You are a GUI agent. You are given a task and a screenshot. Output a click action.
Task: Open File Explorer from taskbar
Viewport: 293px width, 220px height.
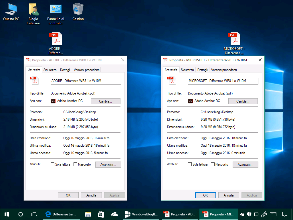coord(88,214)
